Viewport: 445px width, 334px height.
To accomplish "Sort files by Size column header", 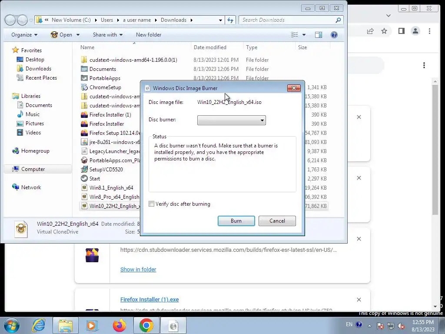I will 302,47.
